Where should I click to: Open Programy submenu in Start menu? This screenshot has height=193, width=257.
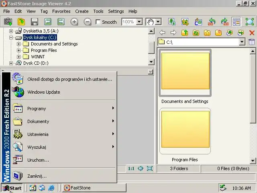(63, 109)
